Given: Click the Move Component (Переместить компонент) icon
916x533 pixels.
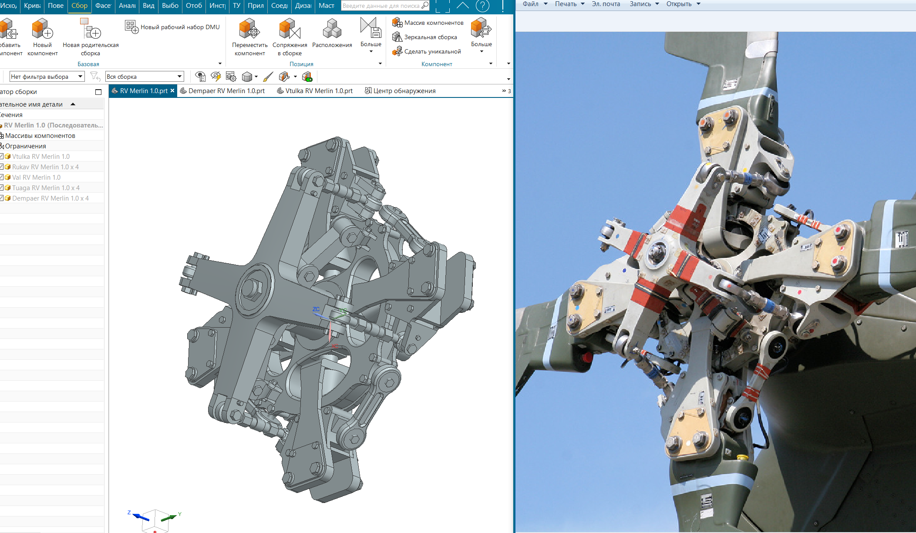Looking at the screenshot, I should pyautogui.click(x=249, y=29).
